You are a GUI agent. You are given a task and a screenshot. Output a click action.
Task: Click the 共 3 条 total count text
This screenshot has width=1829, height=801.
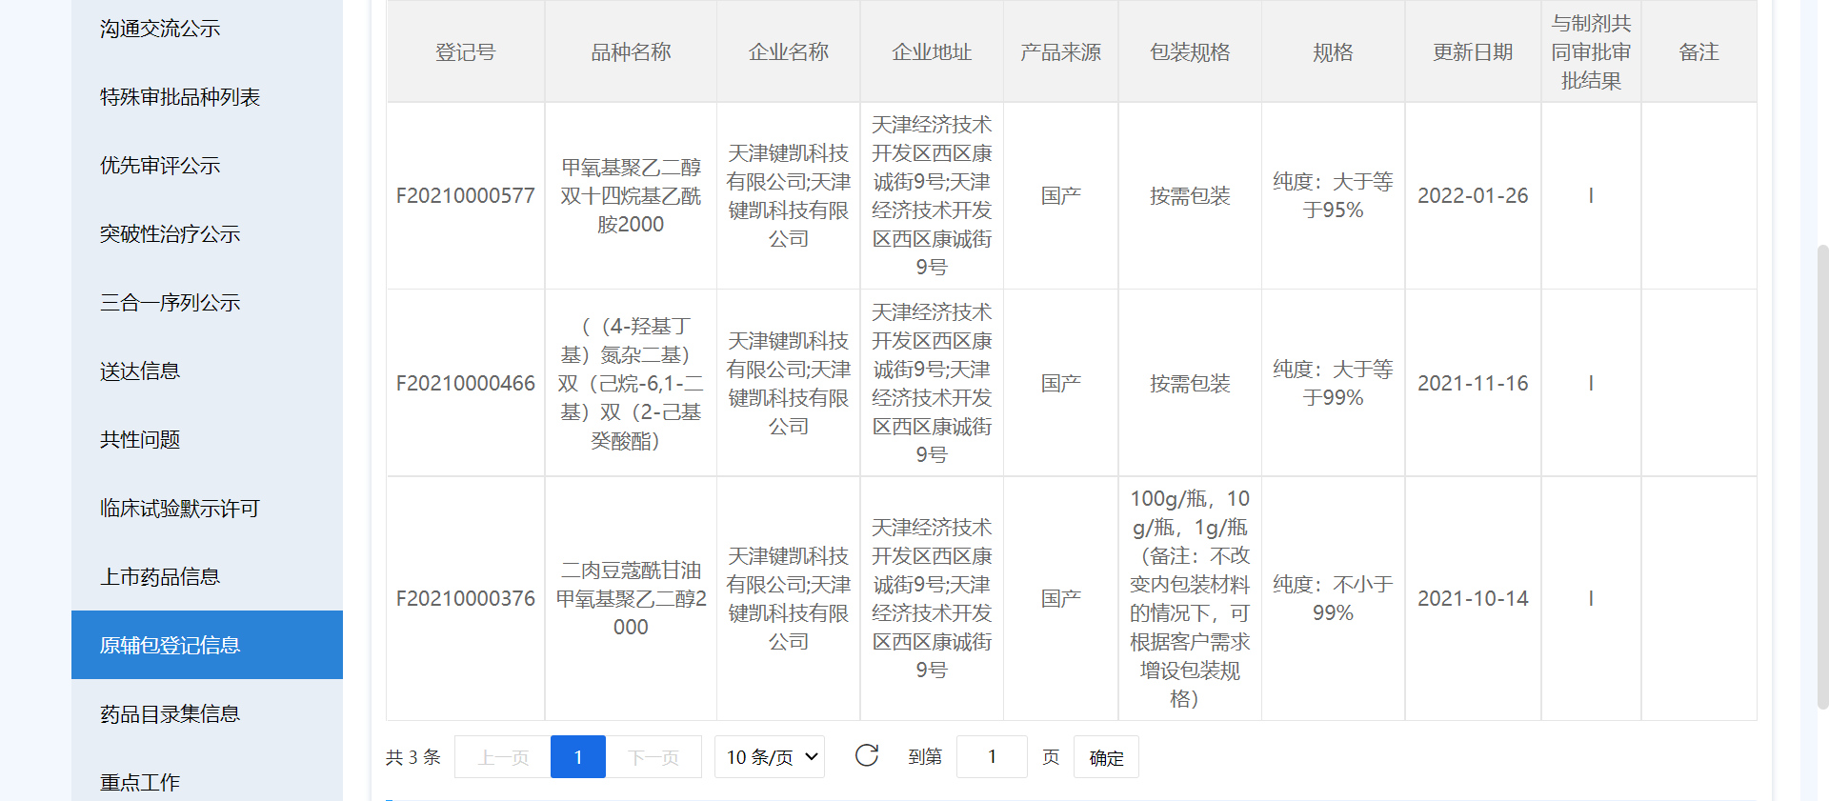point(412,757)
